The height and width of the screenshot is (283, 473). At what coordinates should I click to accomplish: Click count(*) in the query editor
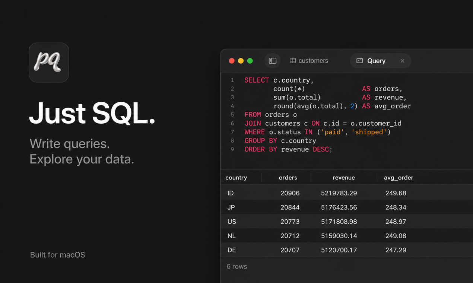pos(289,89)
